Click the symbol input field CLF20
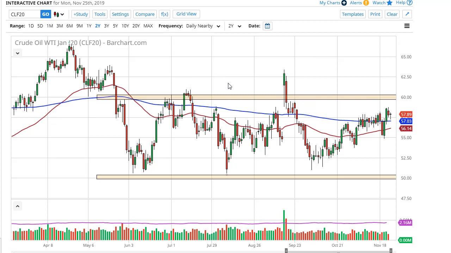 click(x=25, y=14)
